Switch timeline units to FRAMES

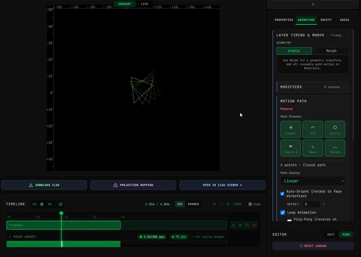pyautogui.click(x=193, y=204)
